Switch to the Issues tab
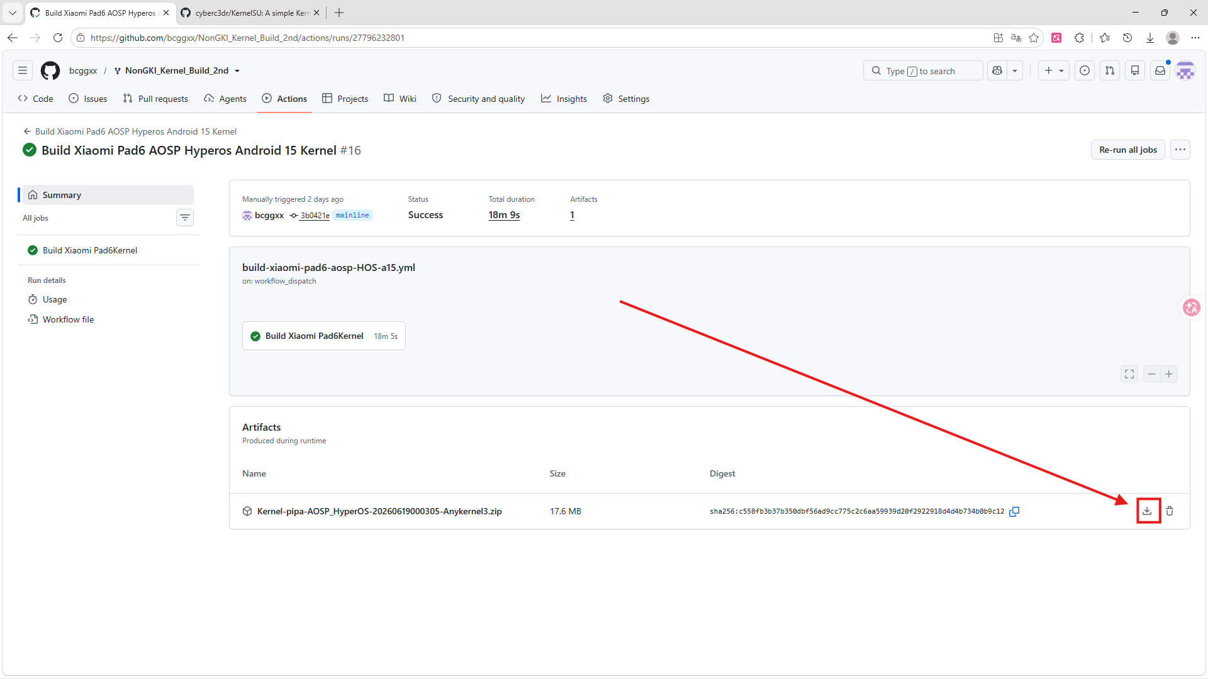 88,99
